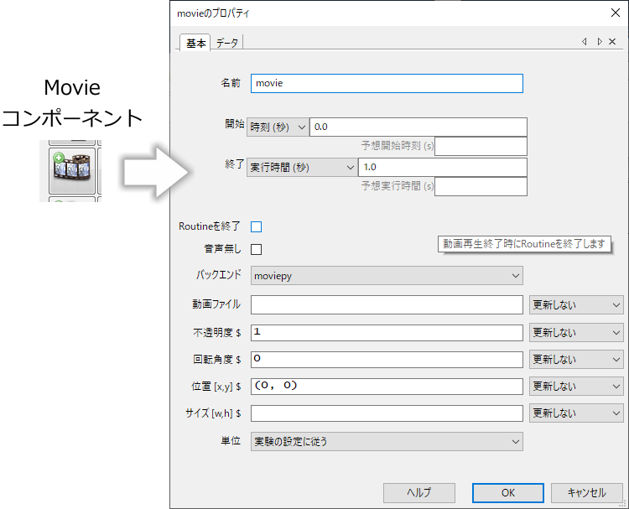629x509 pixels.
Task: Expand the バックエンド moviepy dropdown
Action: (387, 276)
